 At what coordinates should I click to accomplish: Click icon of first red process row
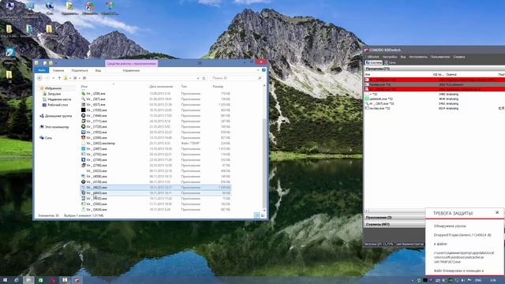tap(367, 80)
